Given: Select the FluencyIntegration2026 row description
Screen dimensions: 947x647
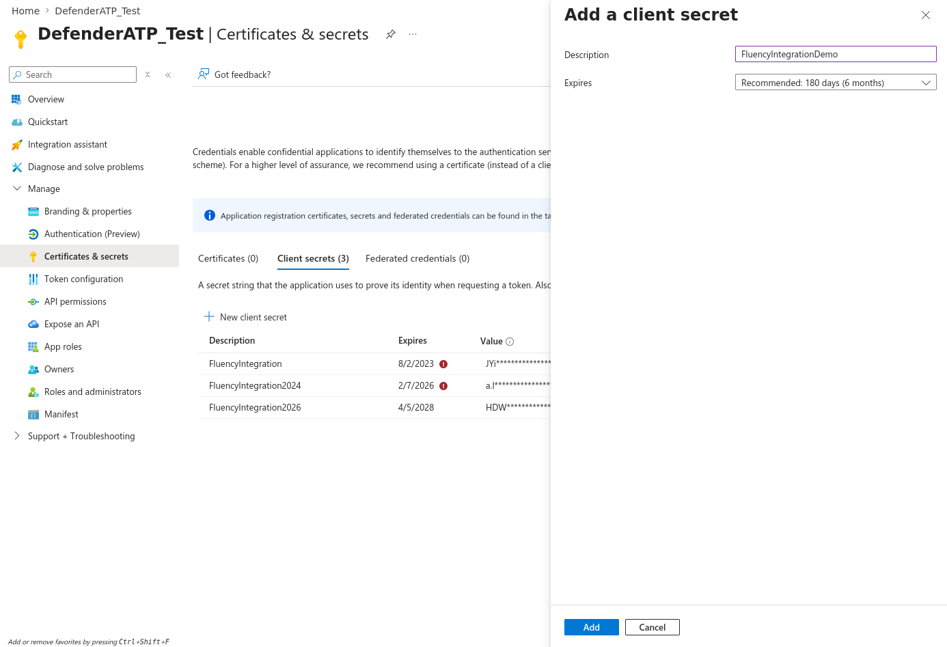Looking at the screenshot, I should [255, 407].
